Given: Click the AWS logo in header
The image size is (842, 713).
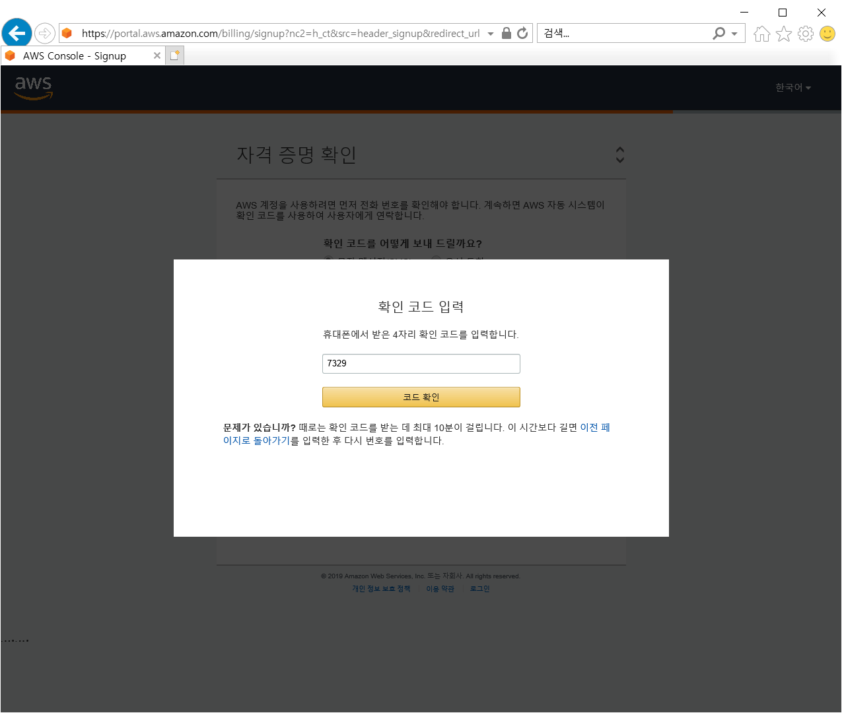Looking at the screenshot, I should pos(34,87).
